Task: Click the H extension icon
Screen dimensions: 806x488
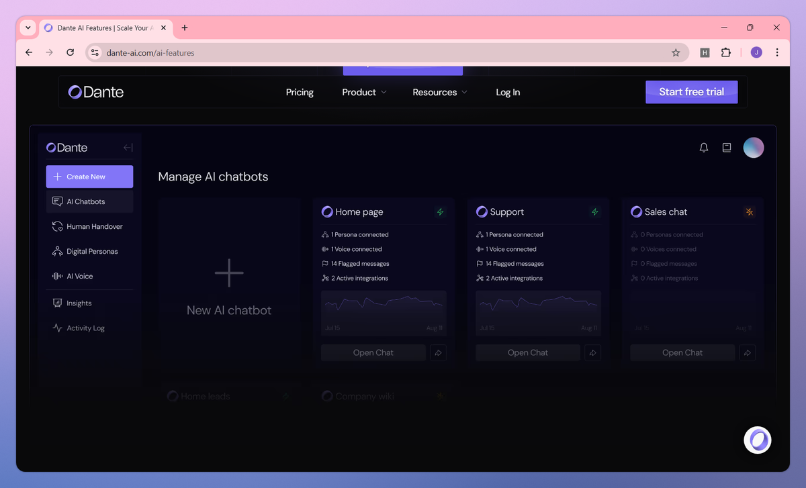Action: point(705,52)
